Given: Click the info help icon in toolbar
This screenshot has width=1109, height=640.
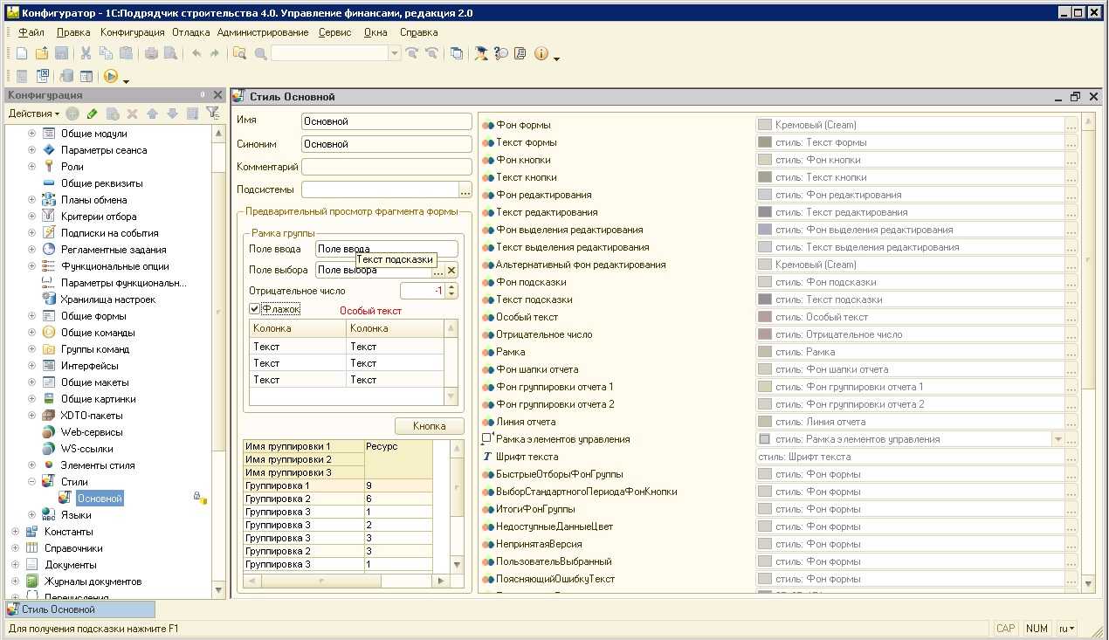Looking at the screenshot, I should coord(541,53).
